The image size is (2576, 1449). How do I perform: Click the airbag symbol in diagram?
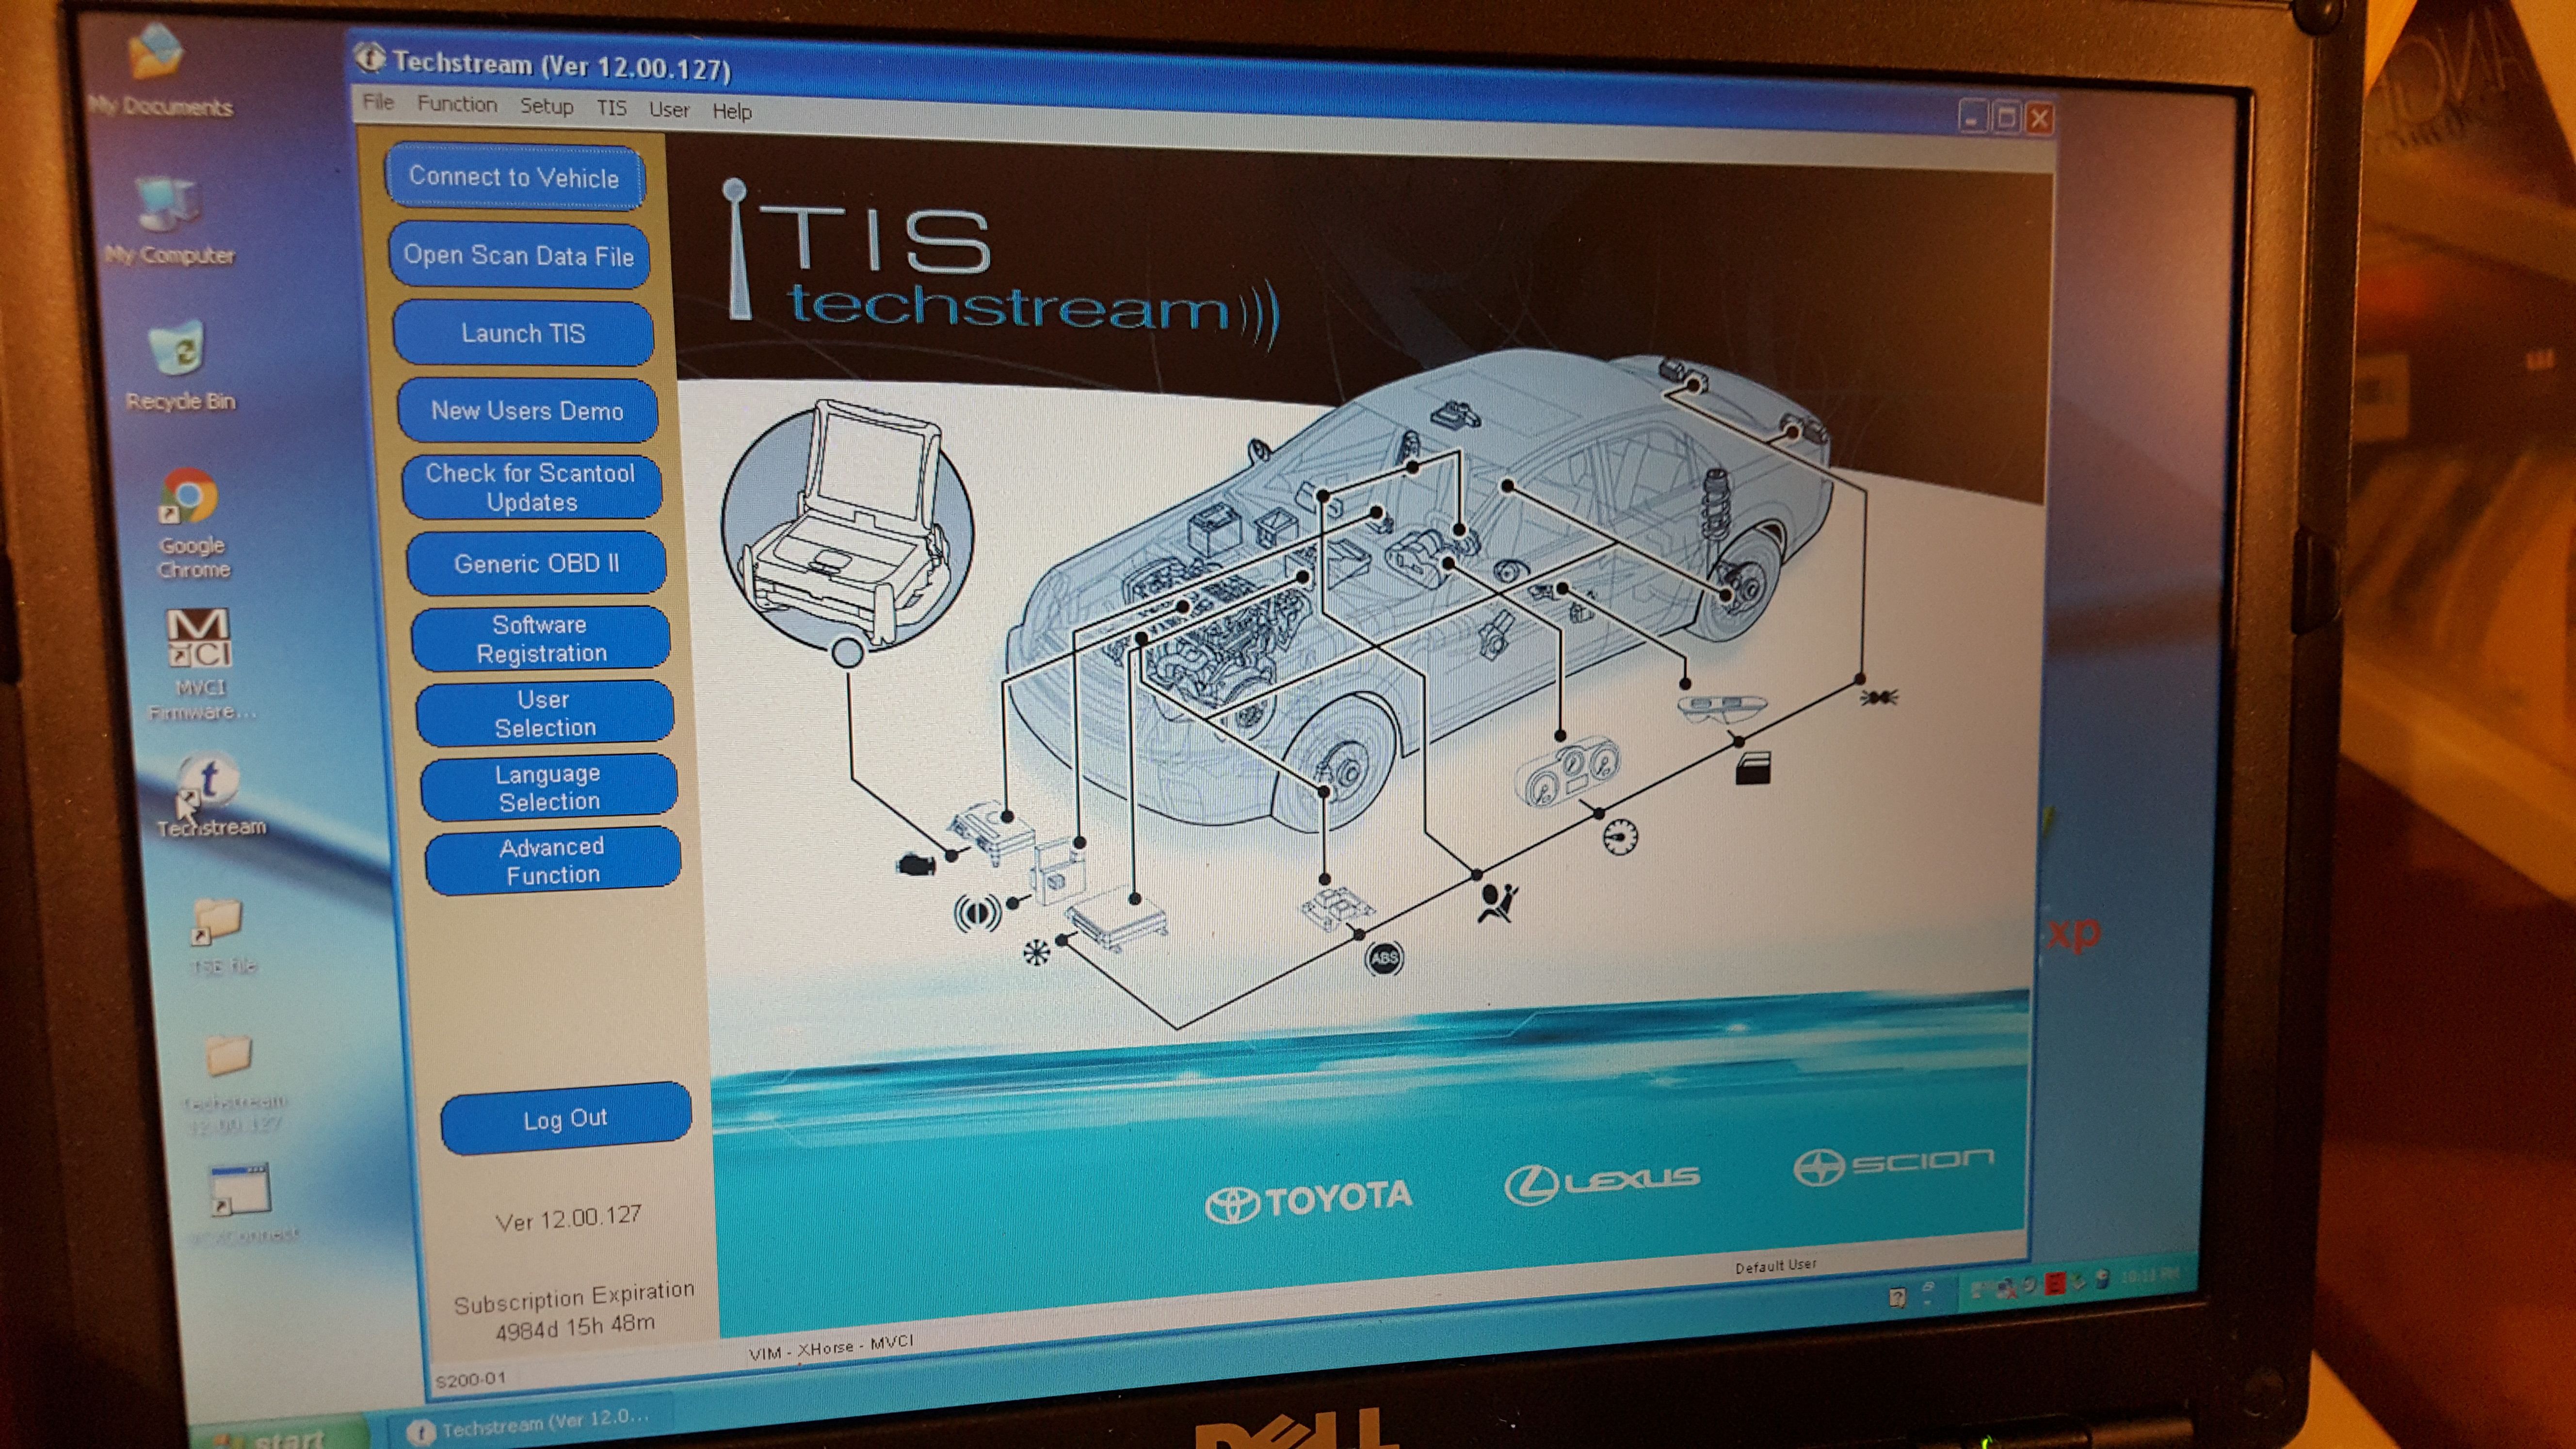(x=1497, y=902)
